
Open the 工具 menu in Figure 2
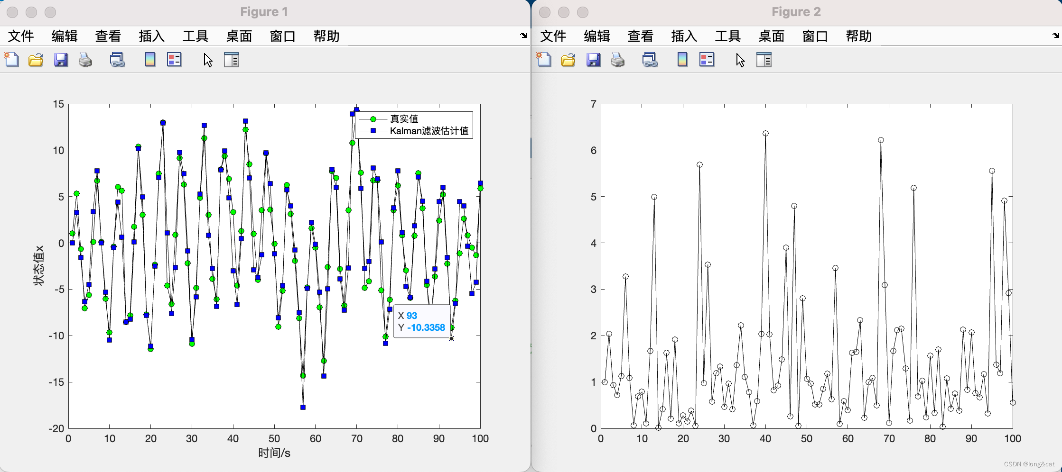(x=727, y=36)
